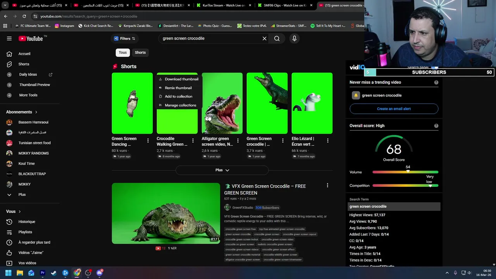Viewport: 496px width, 279px height.
Task: Open the YouTube hamburger guide menu
Action: click(9, 38)
